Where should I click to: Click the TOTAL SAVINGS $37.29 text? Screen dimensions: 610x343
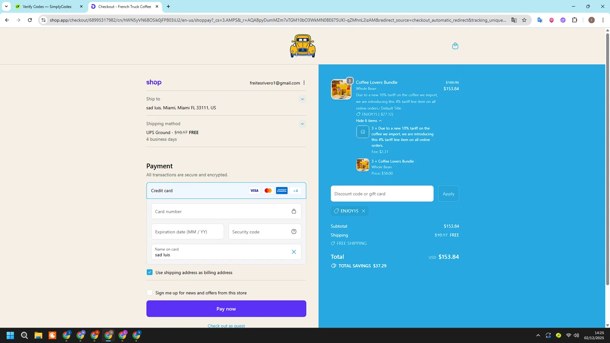(x=362, y=266)
